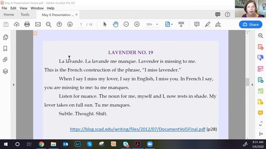The height and width of the screenshot is (149, 266).
Task: Open the Window menu
Action: (37, 8)
